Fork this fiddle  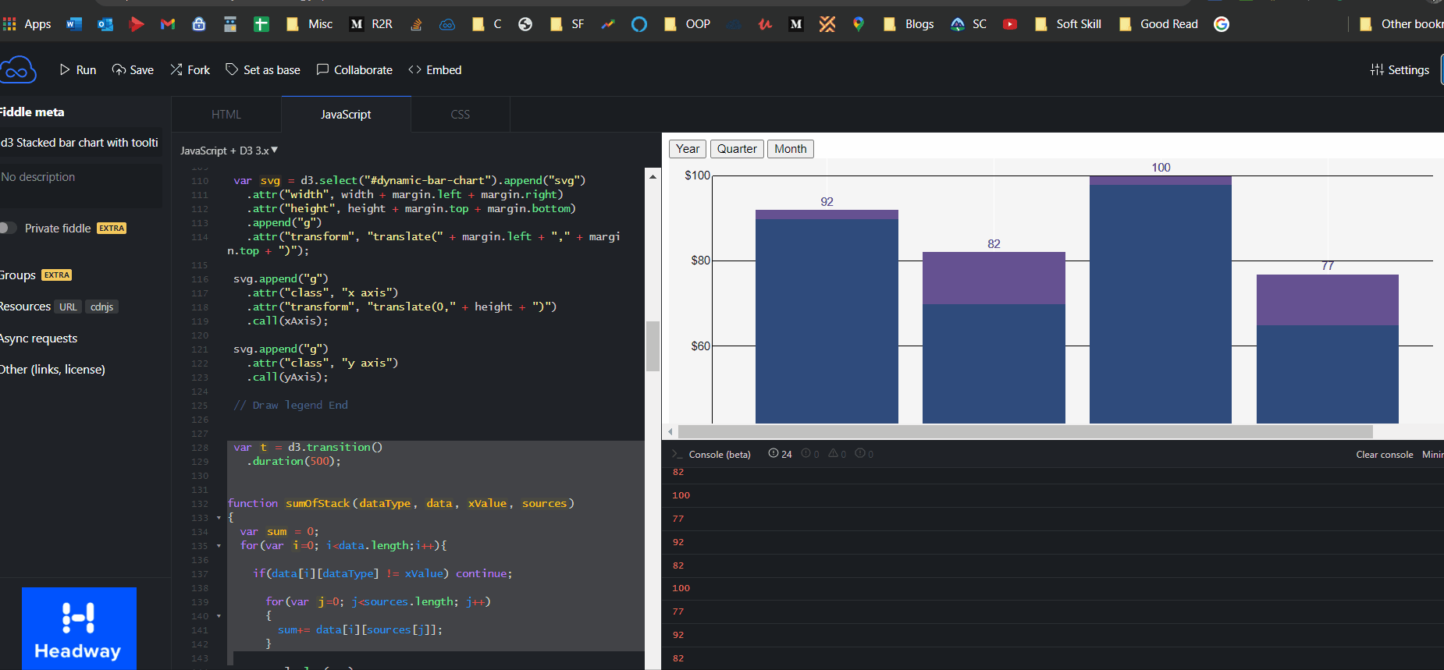pos(190,70)
